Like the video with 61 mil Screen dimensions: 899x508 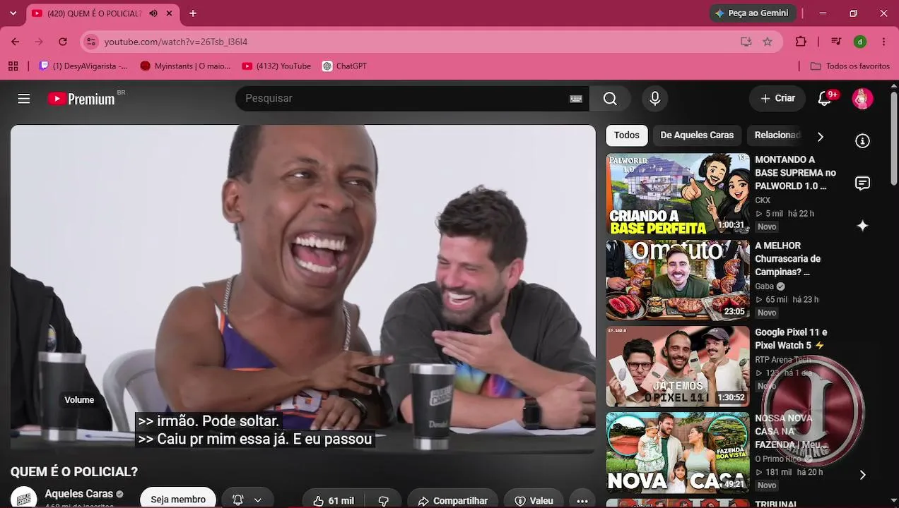click(x=333, y=500)
